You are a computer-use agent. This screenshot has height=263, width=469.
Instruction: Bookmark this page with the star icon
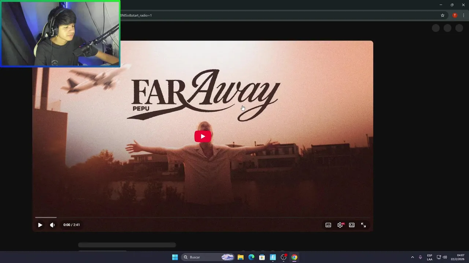pyautogui.click(x=443, y=15)
